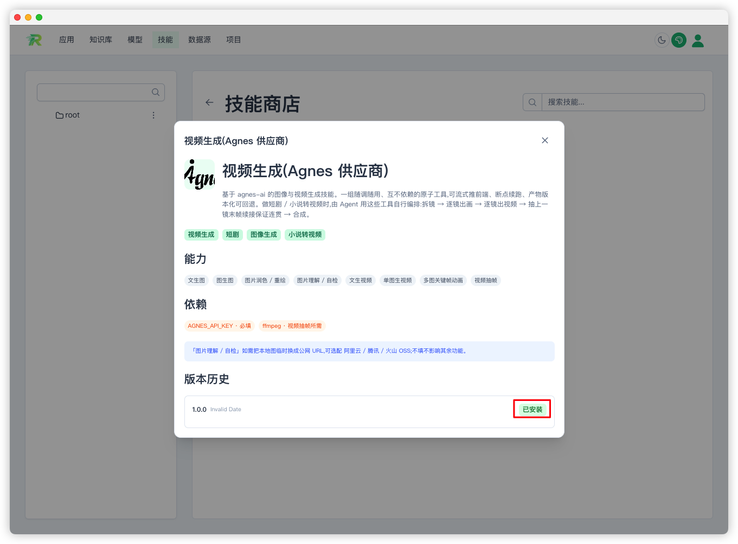The image size is (738, 544).
Task: Click the 视频抽帧 capability chip
Action: pos(486,280)
